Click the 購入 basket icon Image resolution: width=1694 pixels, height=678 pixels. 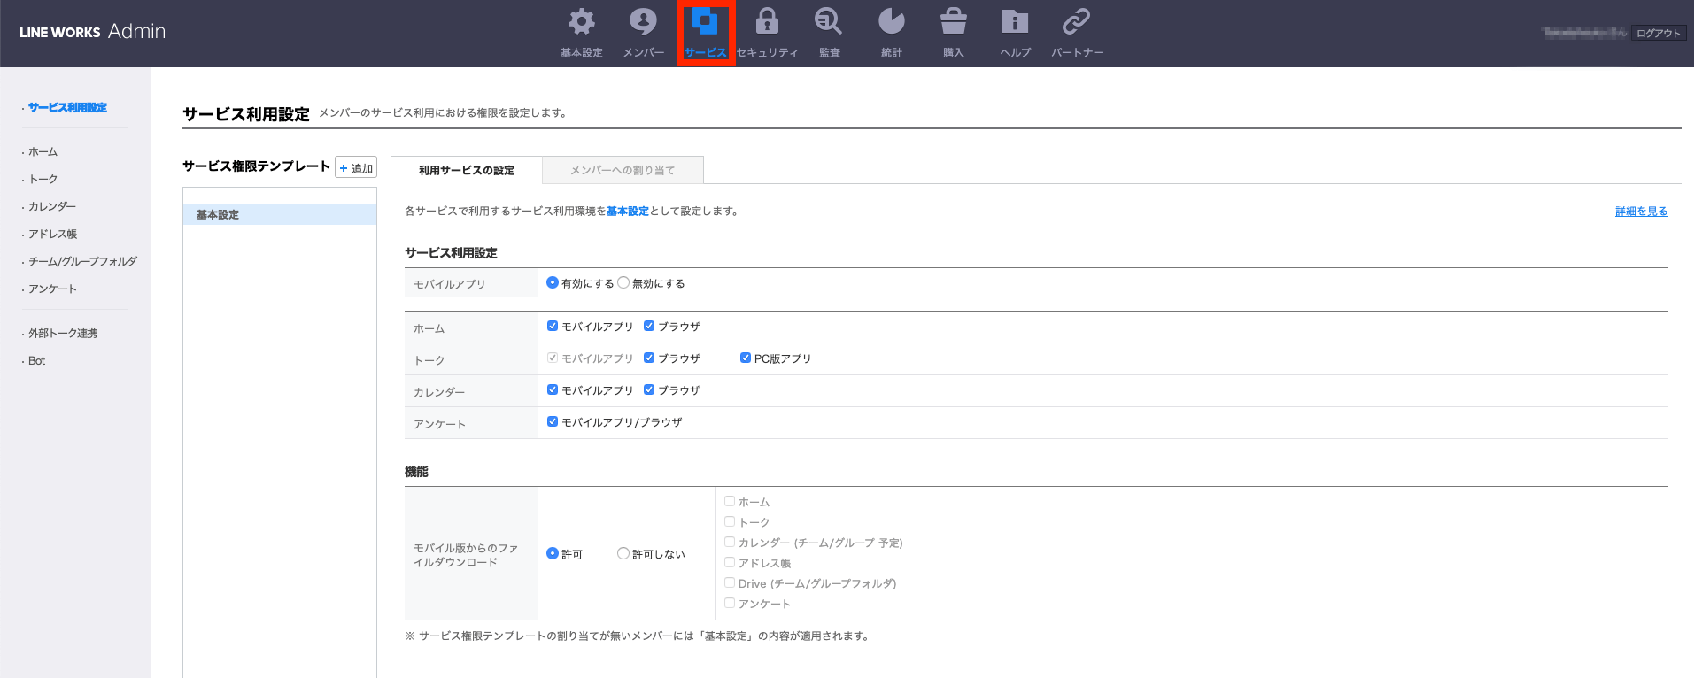coord(953,22)
